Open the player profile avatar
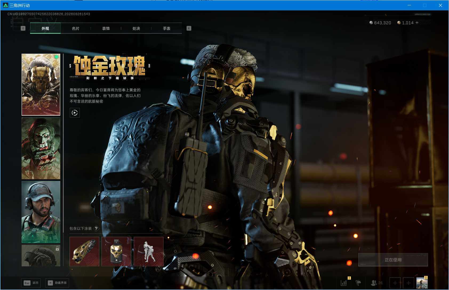 (x=422, y=283)
